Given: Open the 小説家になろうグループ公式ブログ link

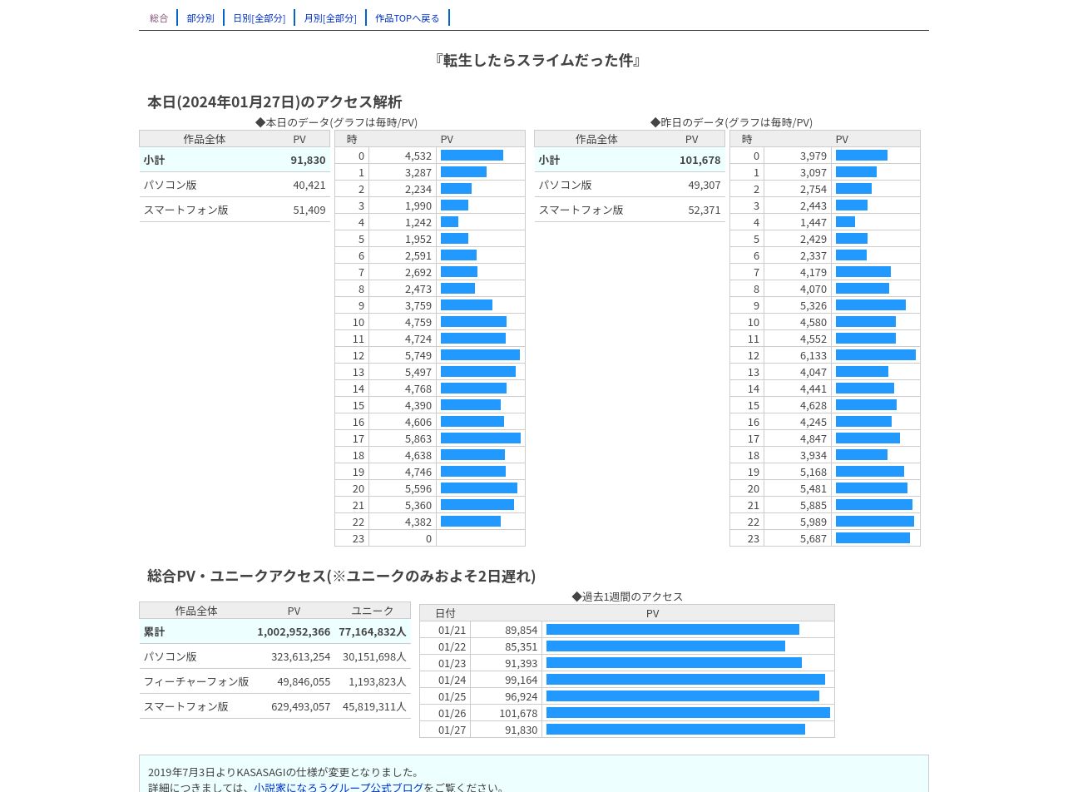Looking at the screenshot, I should [339, 787].
